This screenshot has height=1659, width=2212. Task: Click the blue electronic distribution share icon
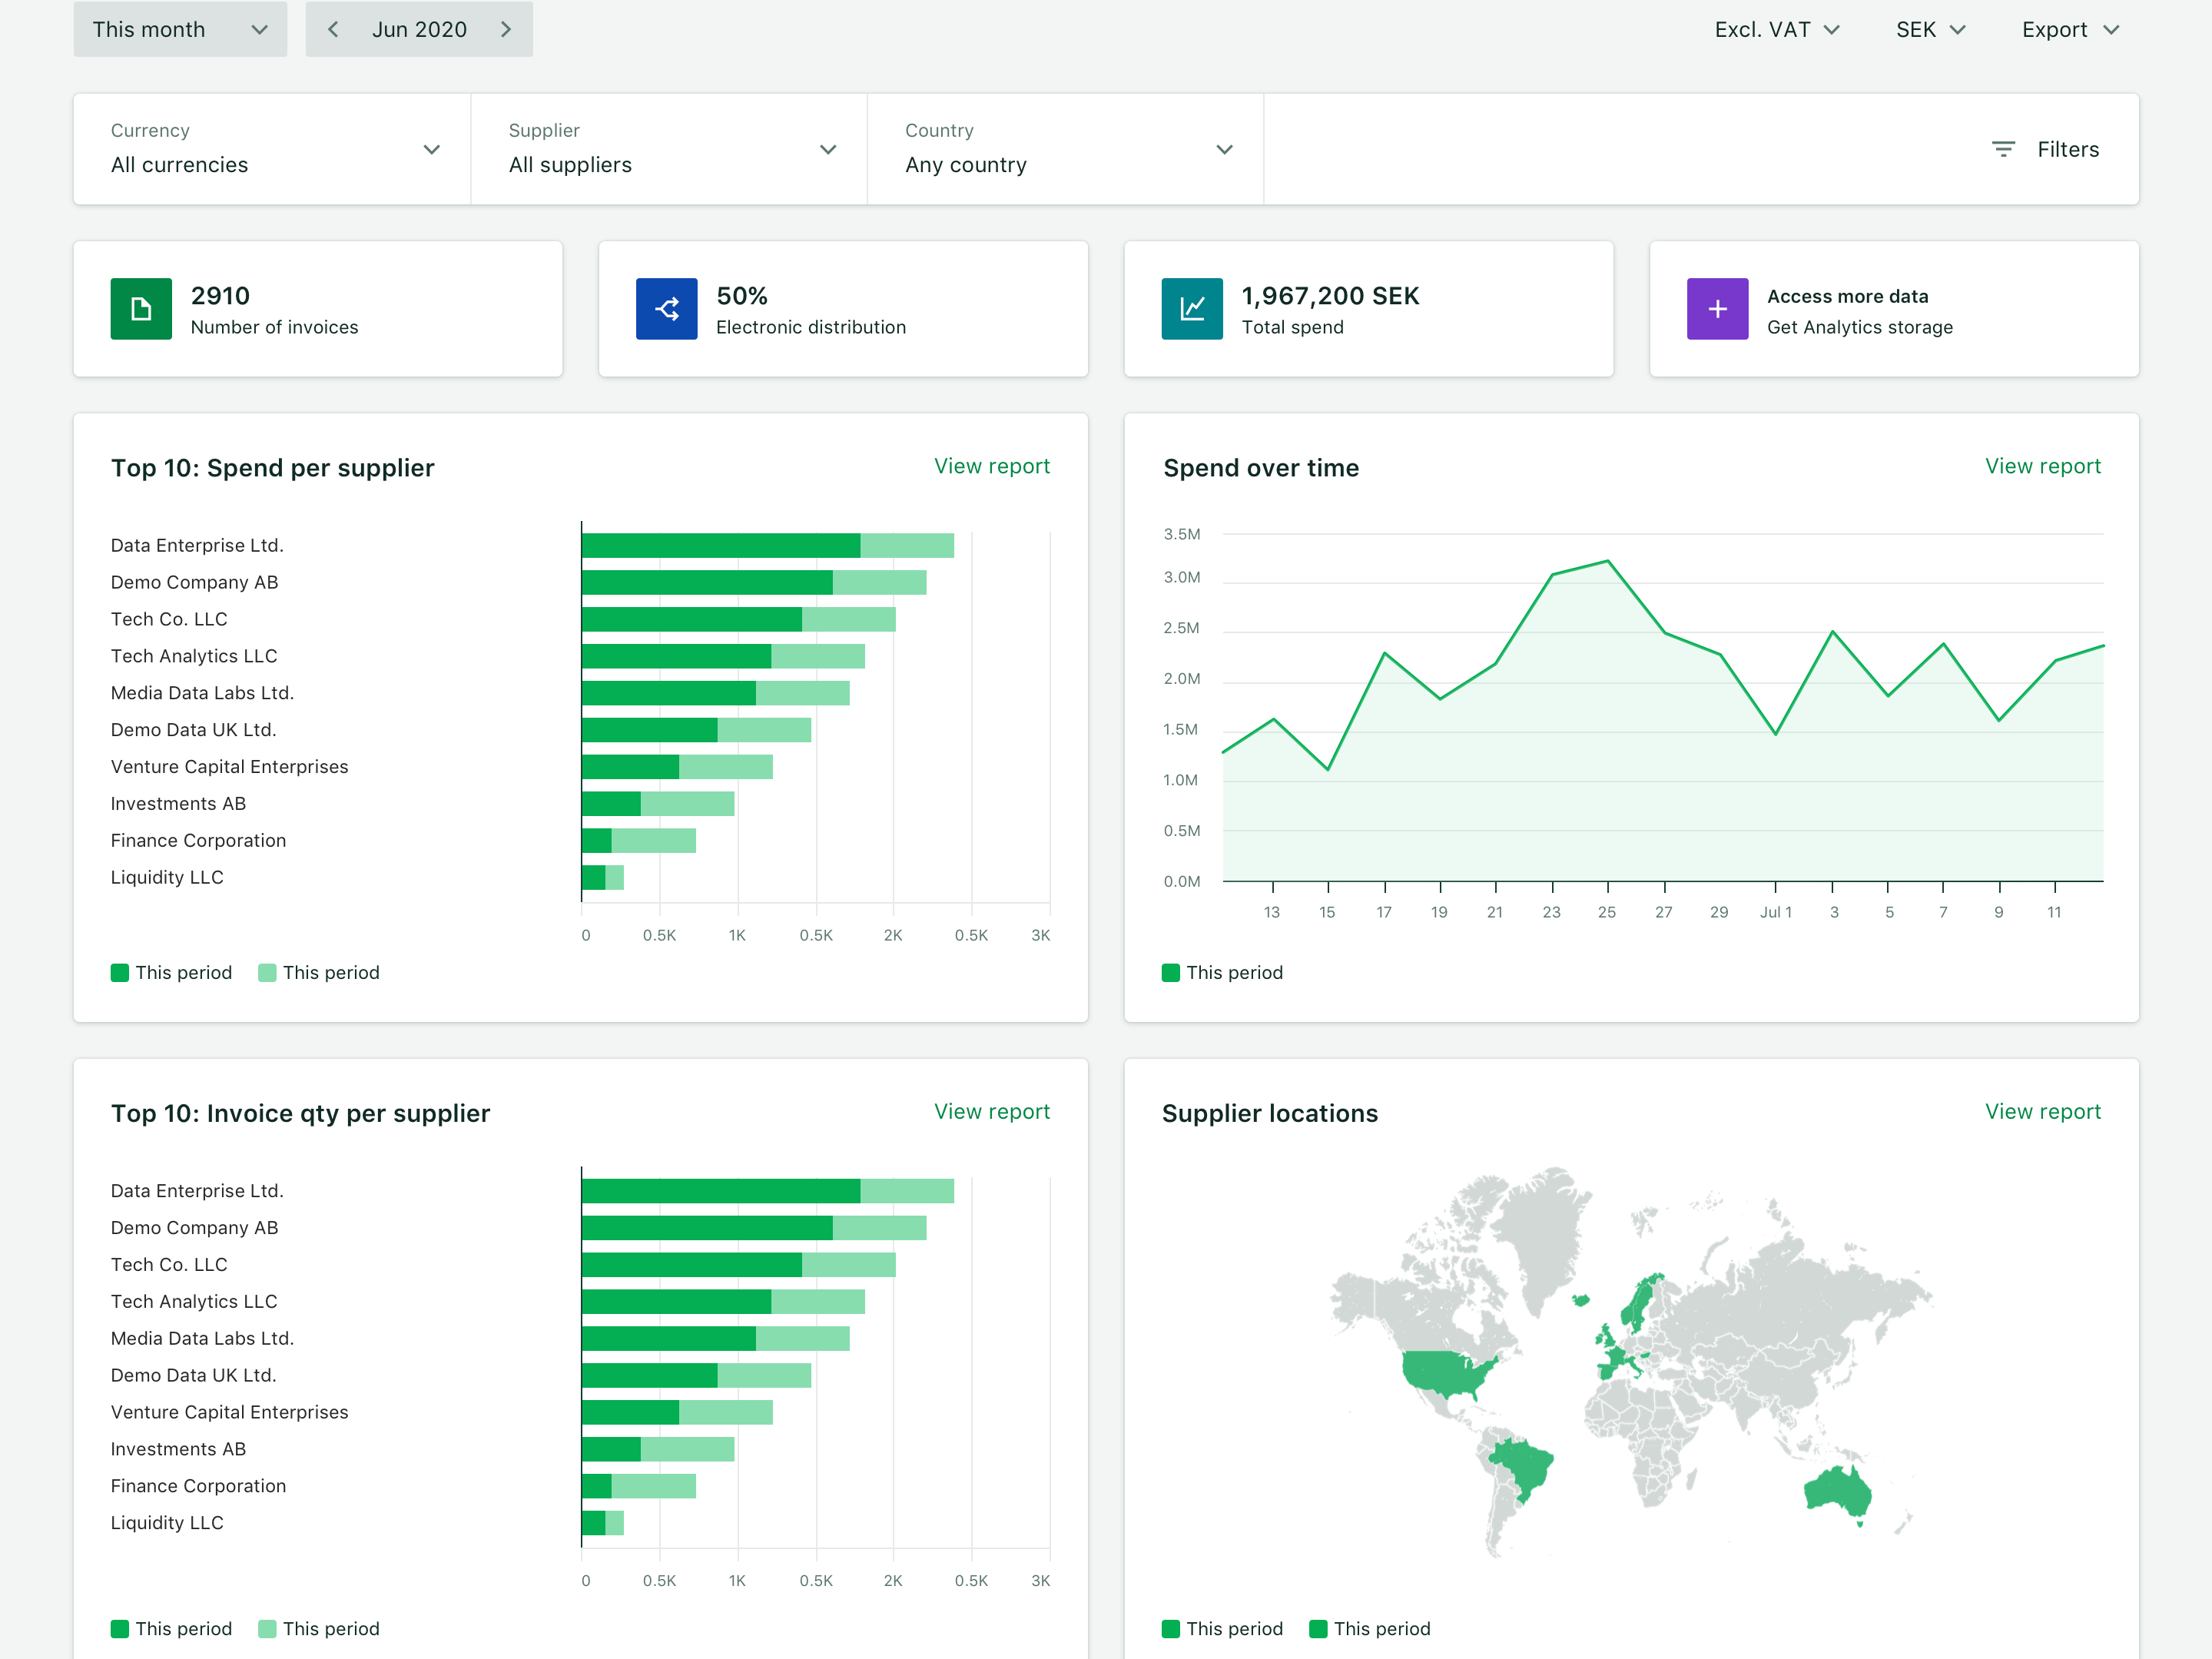pyautogui.click(x=666, y=309)
